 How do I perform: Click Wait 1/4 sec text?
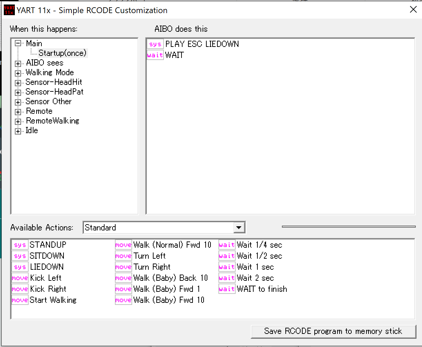tap(259, 245)
